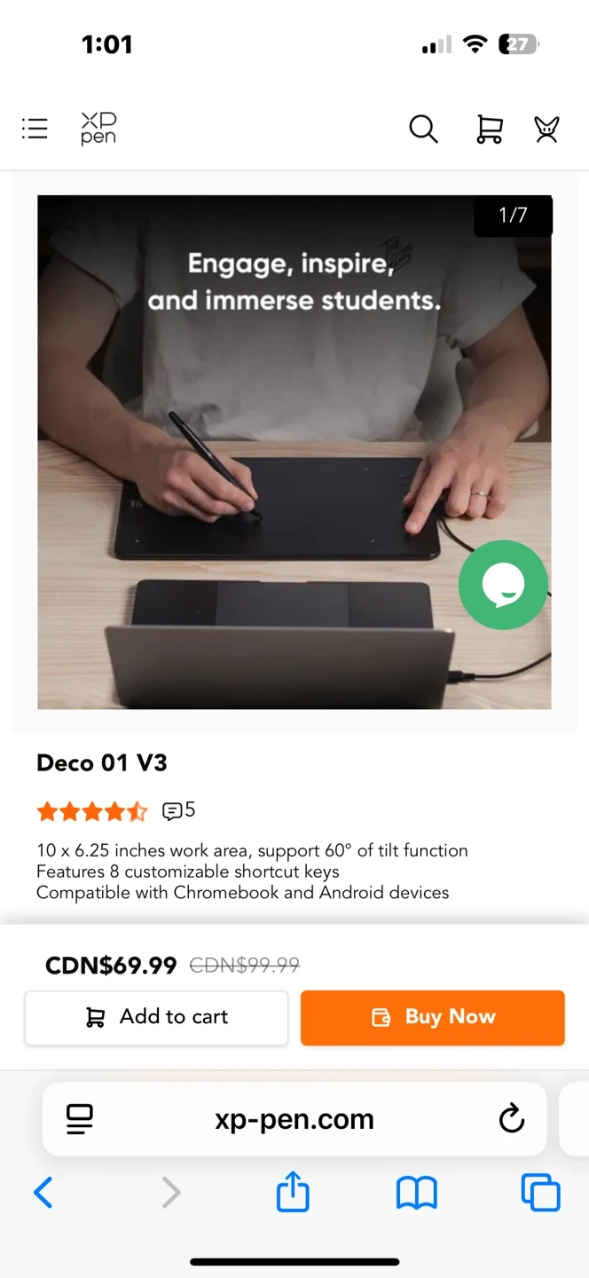Open the hamburger menu icon
The image size is (589, 1278).
point(35,129)
